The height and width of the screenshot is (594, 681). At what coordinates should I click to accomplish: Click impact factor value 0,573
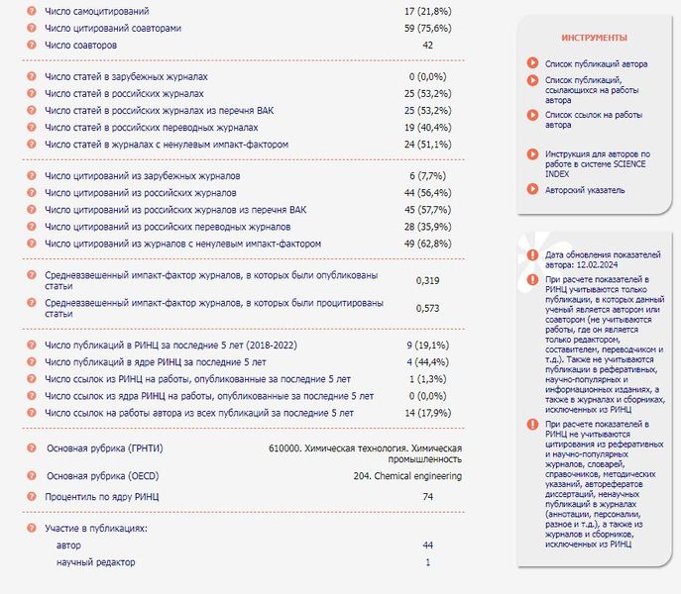click(428, 309)
